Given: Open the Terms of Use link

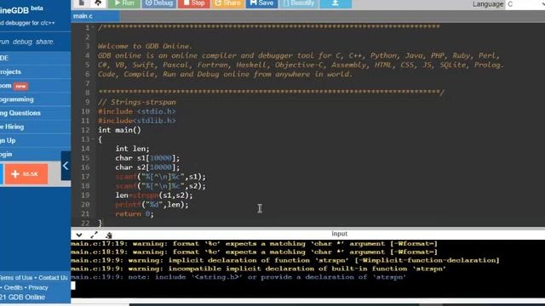Looking at the screenshot, I should pyautogui.click(x=16, y=278).
